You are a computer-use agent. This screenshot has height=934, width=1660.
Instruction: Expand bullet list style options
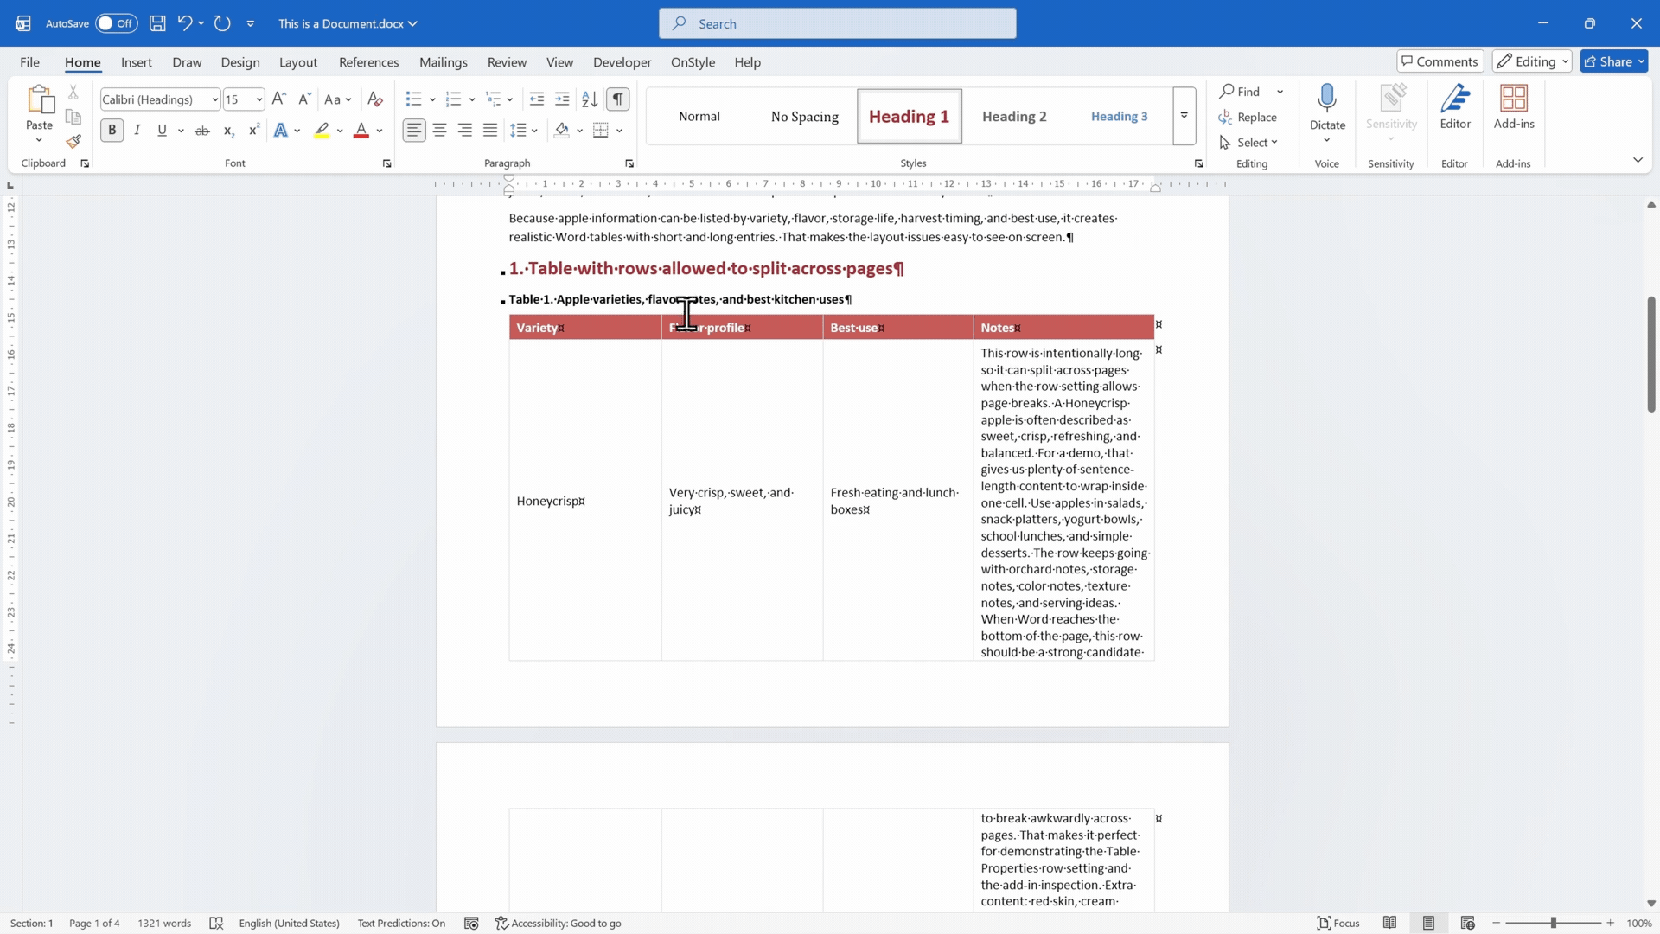pyautogui.click(x=432, y=99)
